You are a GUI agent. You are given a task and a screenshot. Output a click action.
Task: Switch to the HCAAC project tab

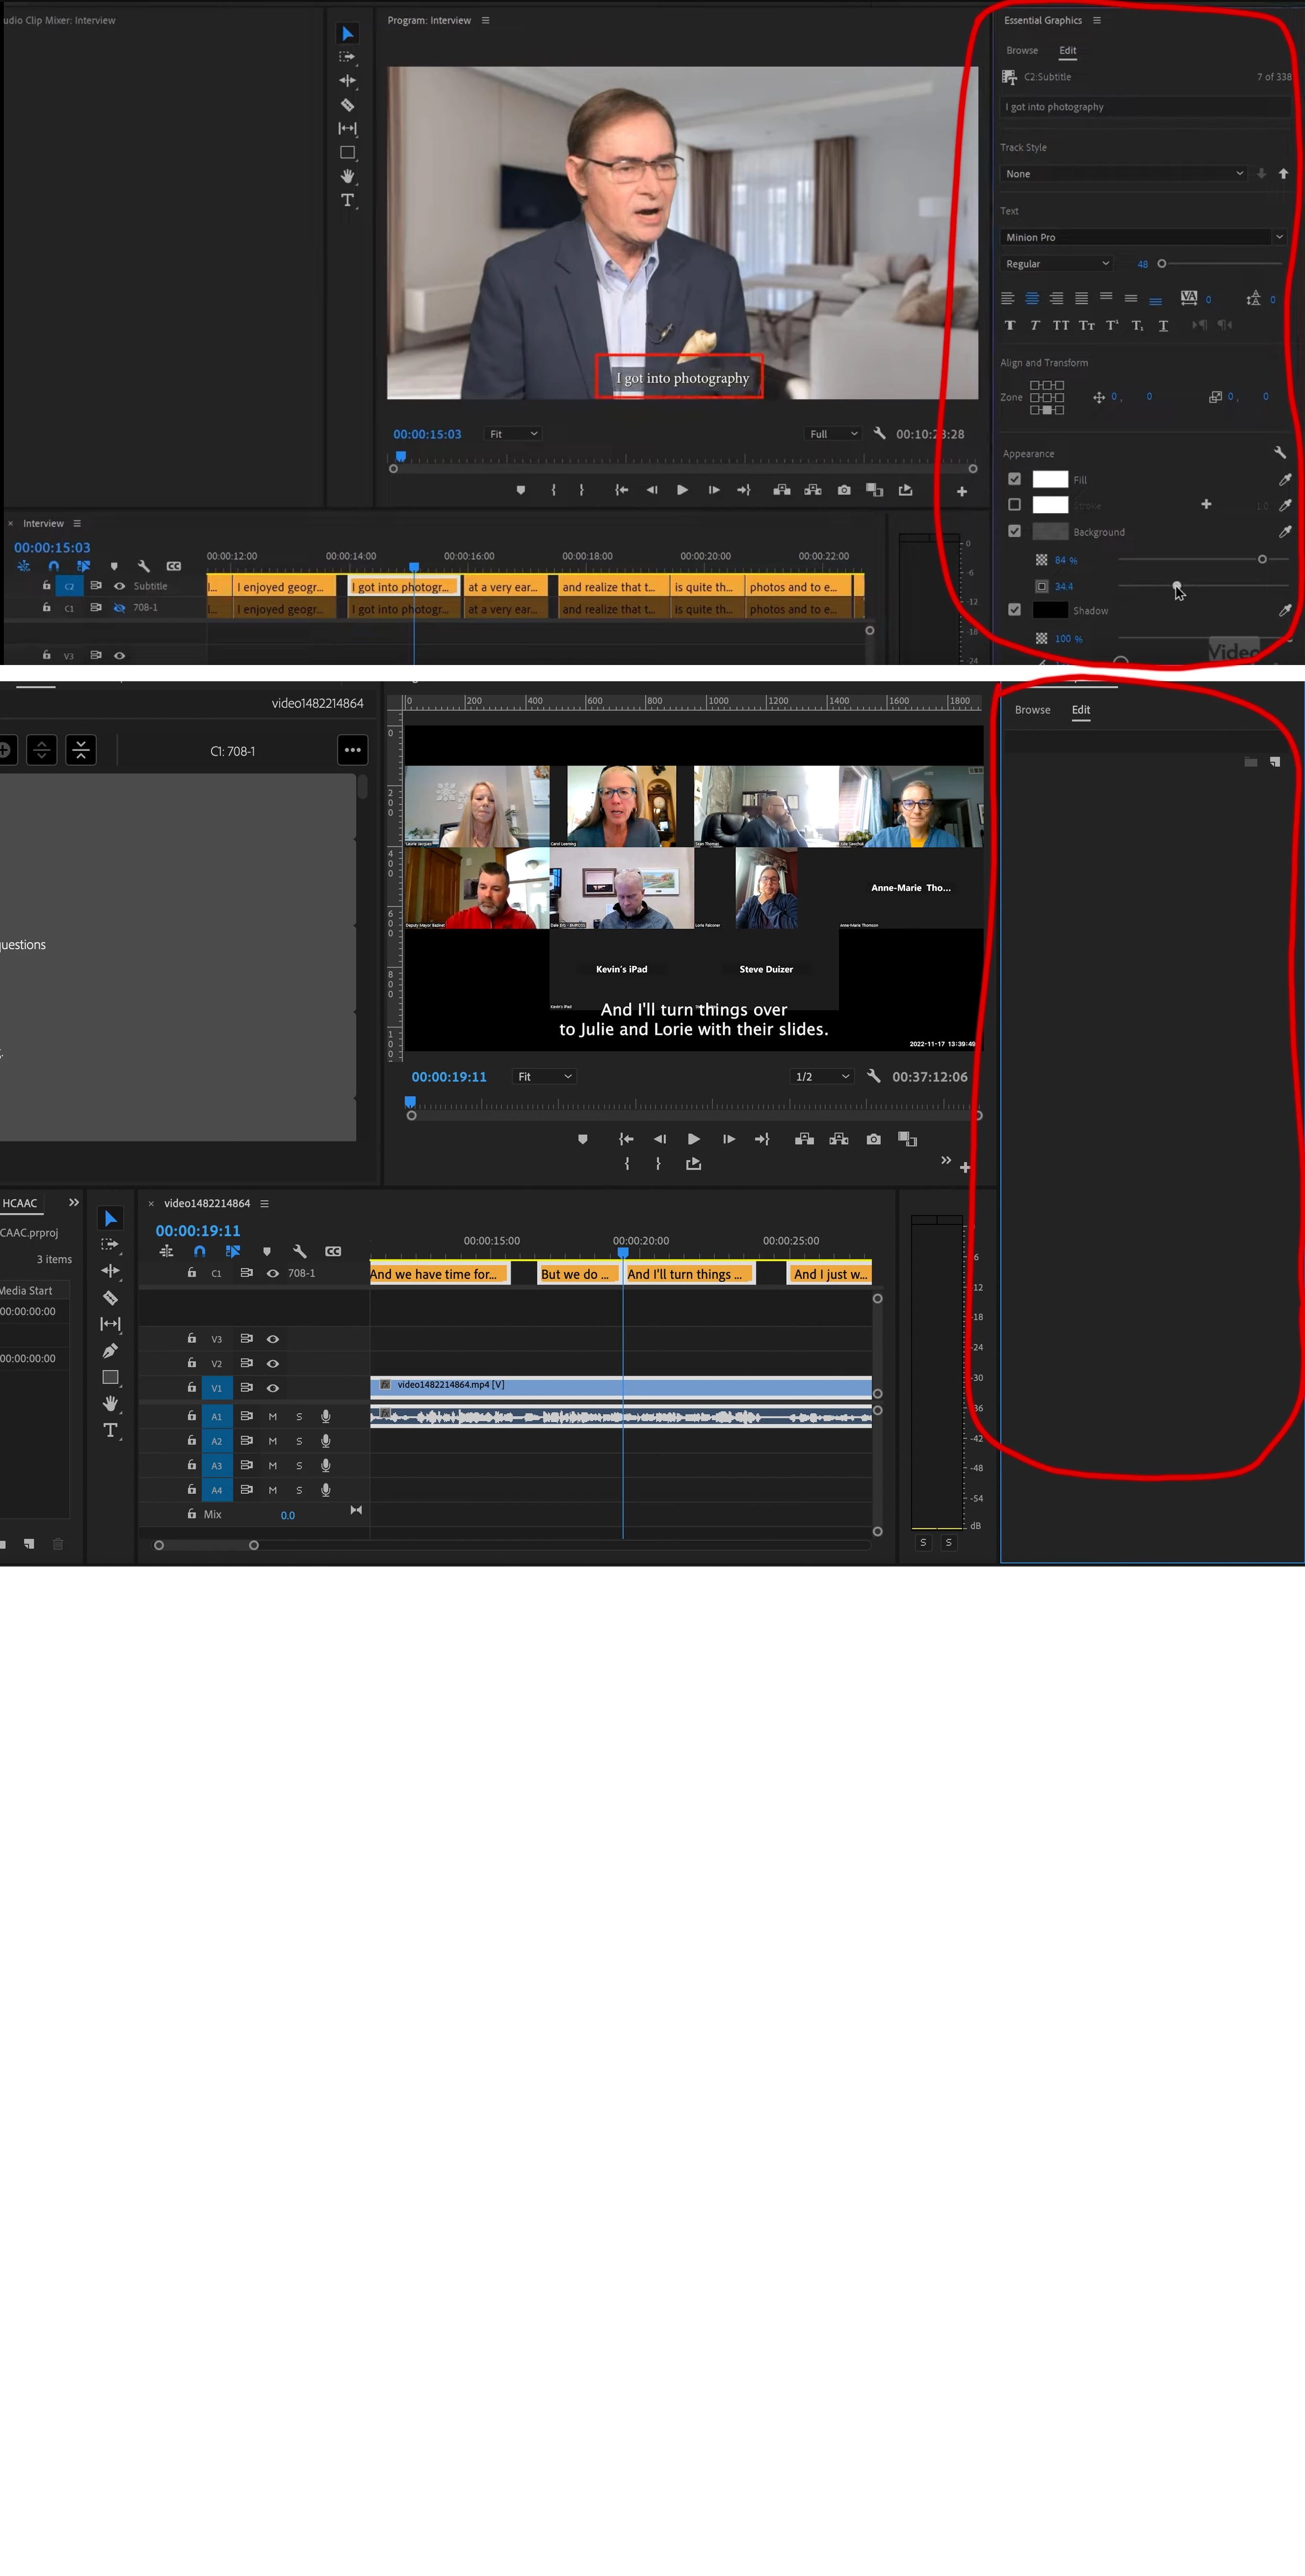pyautogui.click(x=20, y=1203)
